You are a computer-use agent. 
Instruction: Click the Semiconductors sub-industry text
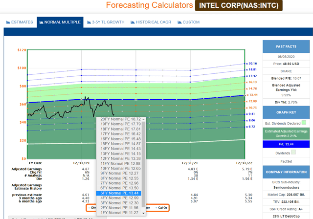coord(286,188)
